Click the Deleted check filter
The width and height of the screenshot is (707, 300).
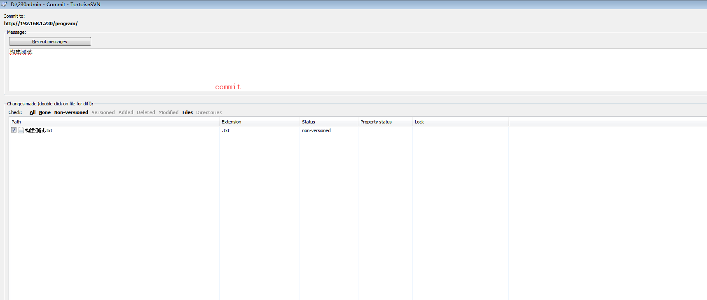click(146, 112)
